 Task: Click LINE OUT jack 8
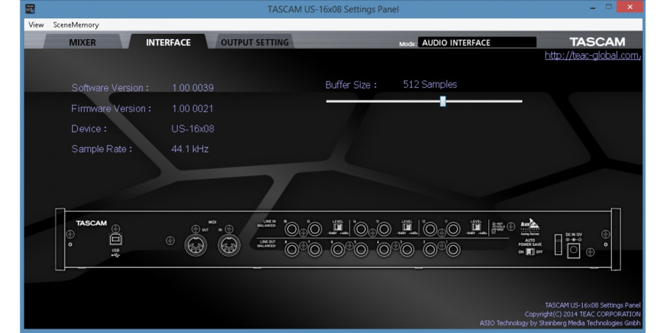292,250
